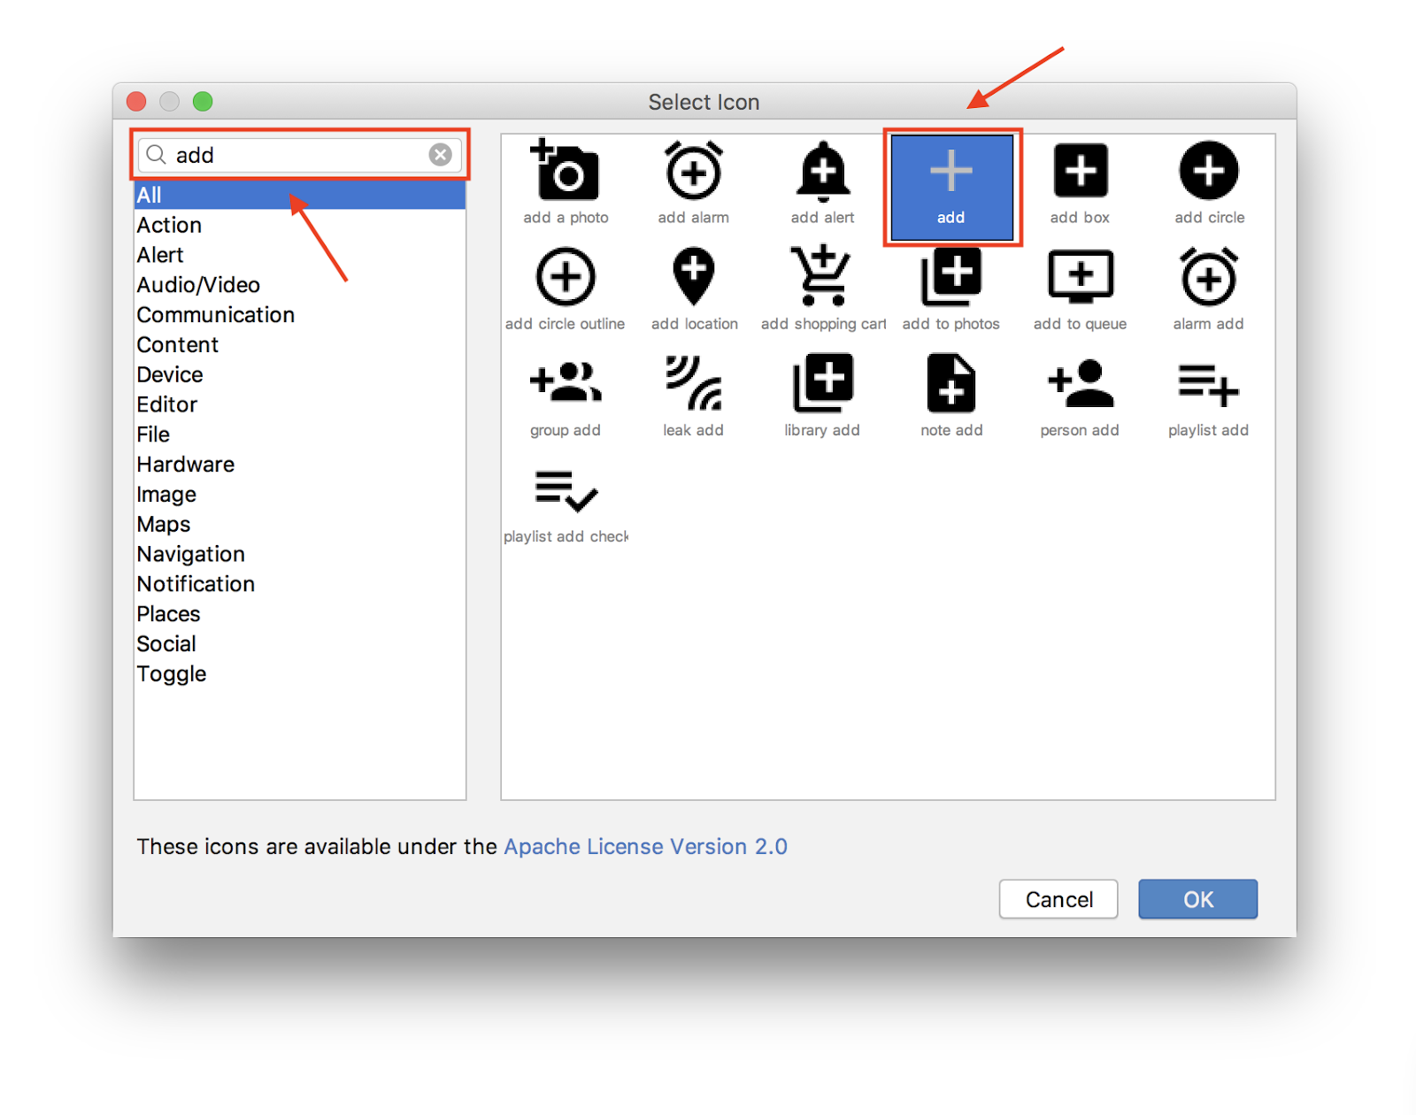
Task: Pick the 'add to queue' monitor icon
Action: [1080, 279]
